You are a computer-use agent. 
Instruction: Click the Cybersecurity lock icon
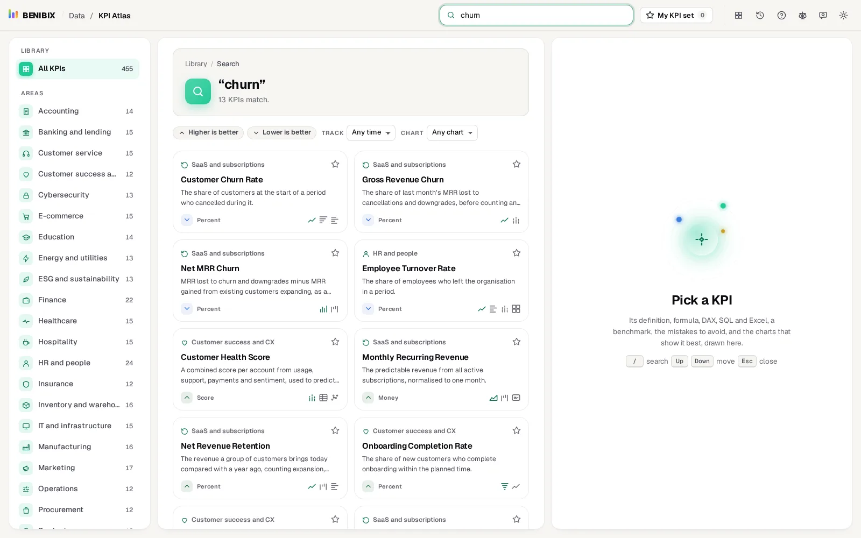coord(26,195)
